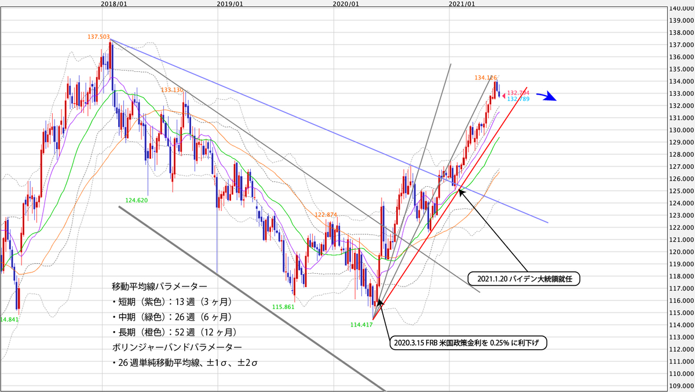Click the 2020/01 date axis label
Viewport: 695px width, 392px height.
click(x=346, y=3)
